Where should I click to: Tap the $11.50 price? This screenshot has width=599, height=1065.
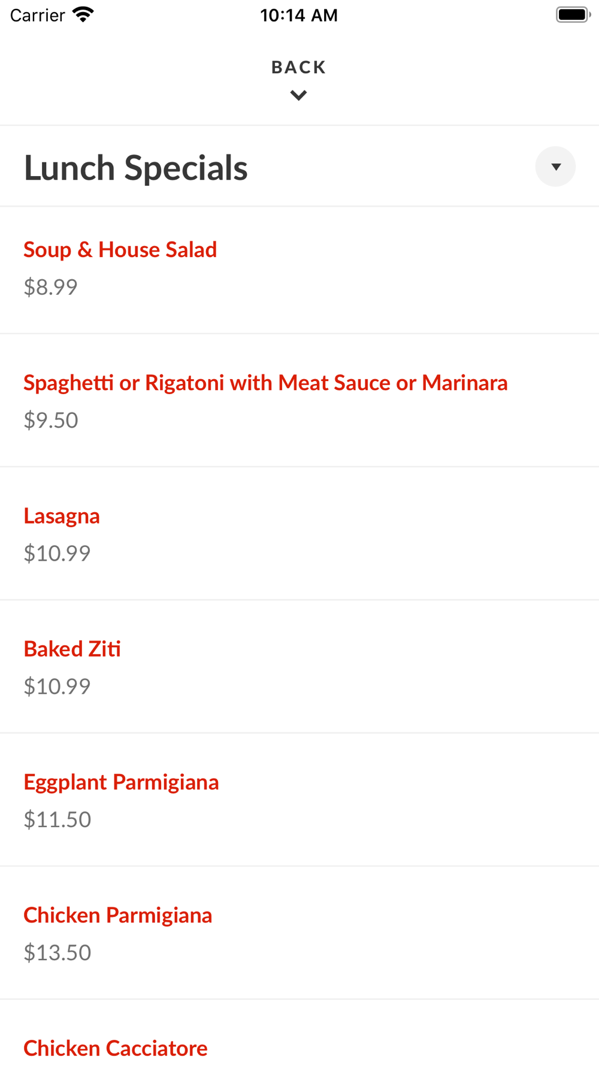[58, 819]
